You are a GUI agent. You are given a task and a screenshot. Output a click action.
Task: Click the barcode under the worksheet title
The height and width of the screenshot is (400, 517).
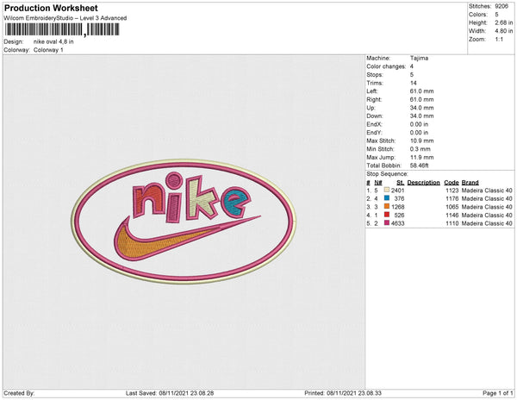62,29
